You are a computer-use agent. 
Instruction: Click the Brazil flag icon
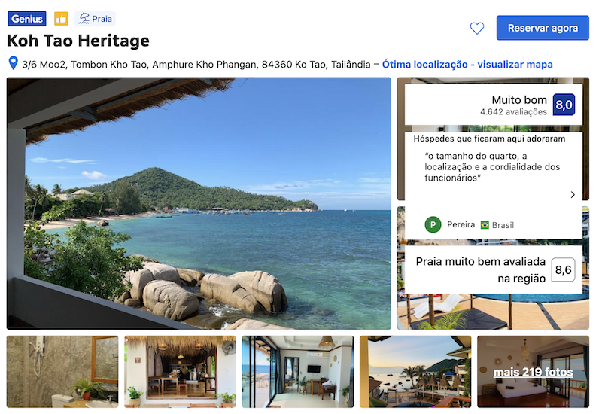click(x=485, y=225)
